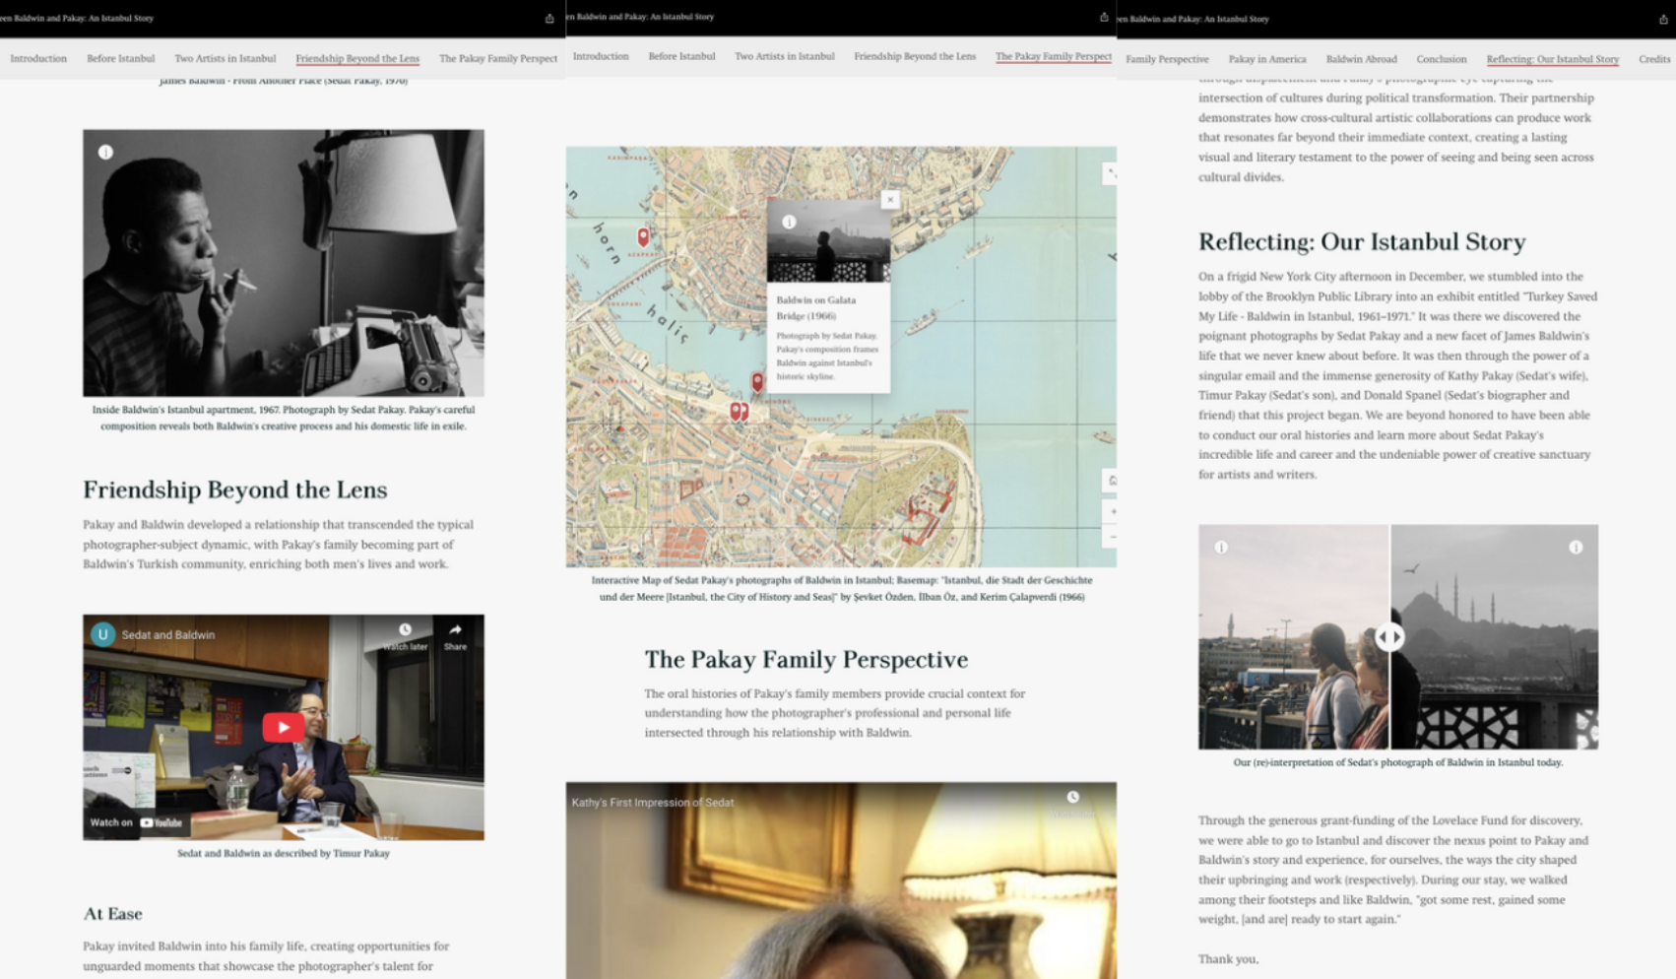Open Kathy's First Impression of Sedat title
1676x979 pixels.
point(653,803)
